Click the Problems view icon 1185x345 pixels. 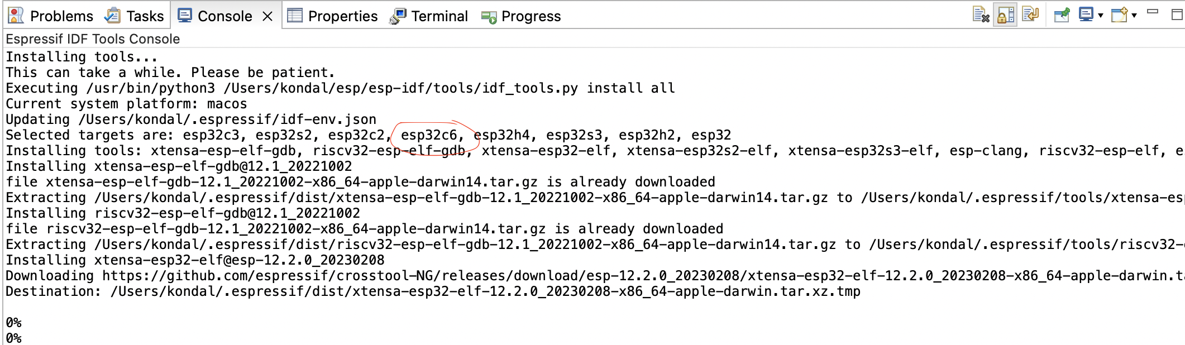pyautogui.click(x=16, y=16)
